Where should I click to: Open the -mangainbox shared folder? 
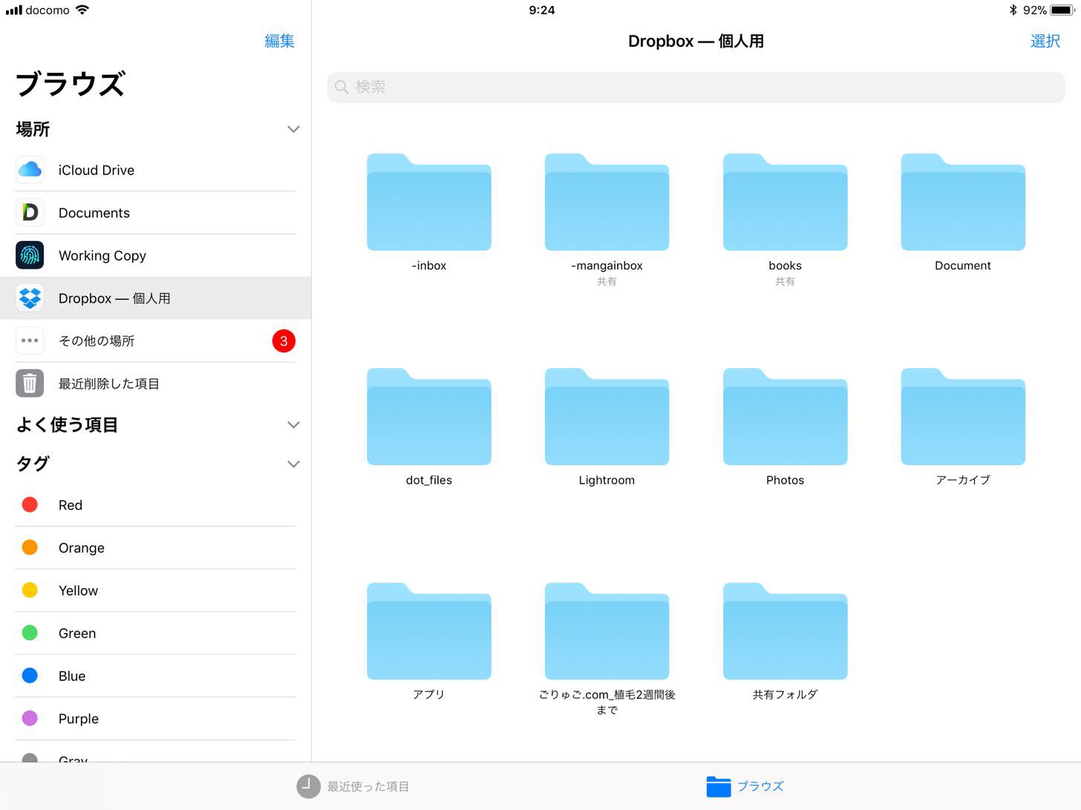[607, 202]
